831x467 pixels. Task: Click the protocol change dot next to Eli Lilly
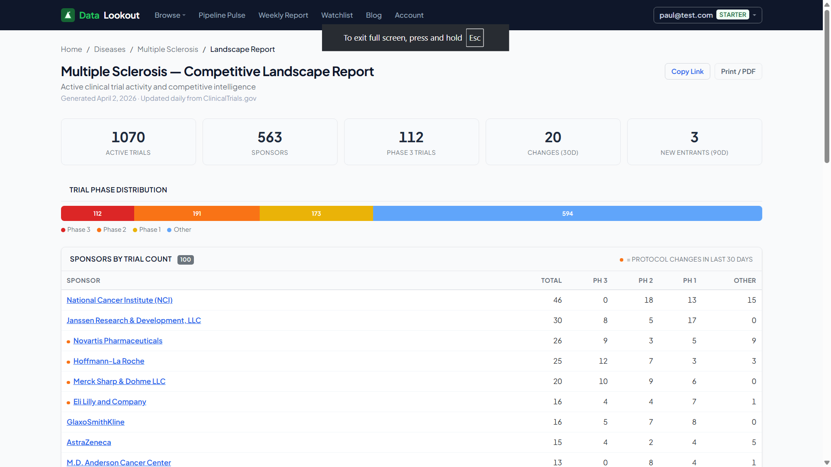[x=68, y=403]
